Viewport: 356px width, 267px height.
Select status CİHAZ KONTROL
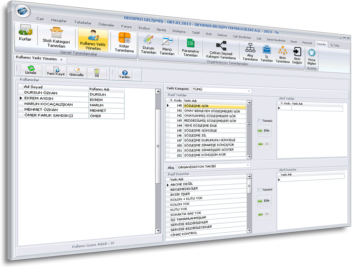207,233
